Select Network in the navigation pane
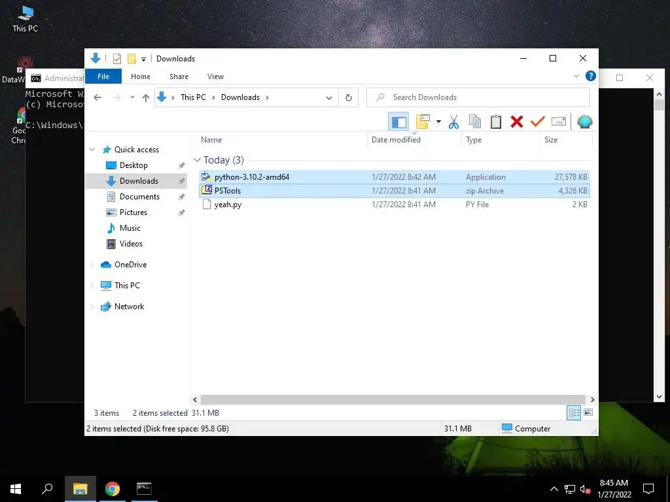The width and height of the screenshot is (670, 502). coord(129,307)
